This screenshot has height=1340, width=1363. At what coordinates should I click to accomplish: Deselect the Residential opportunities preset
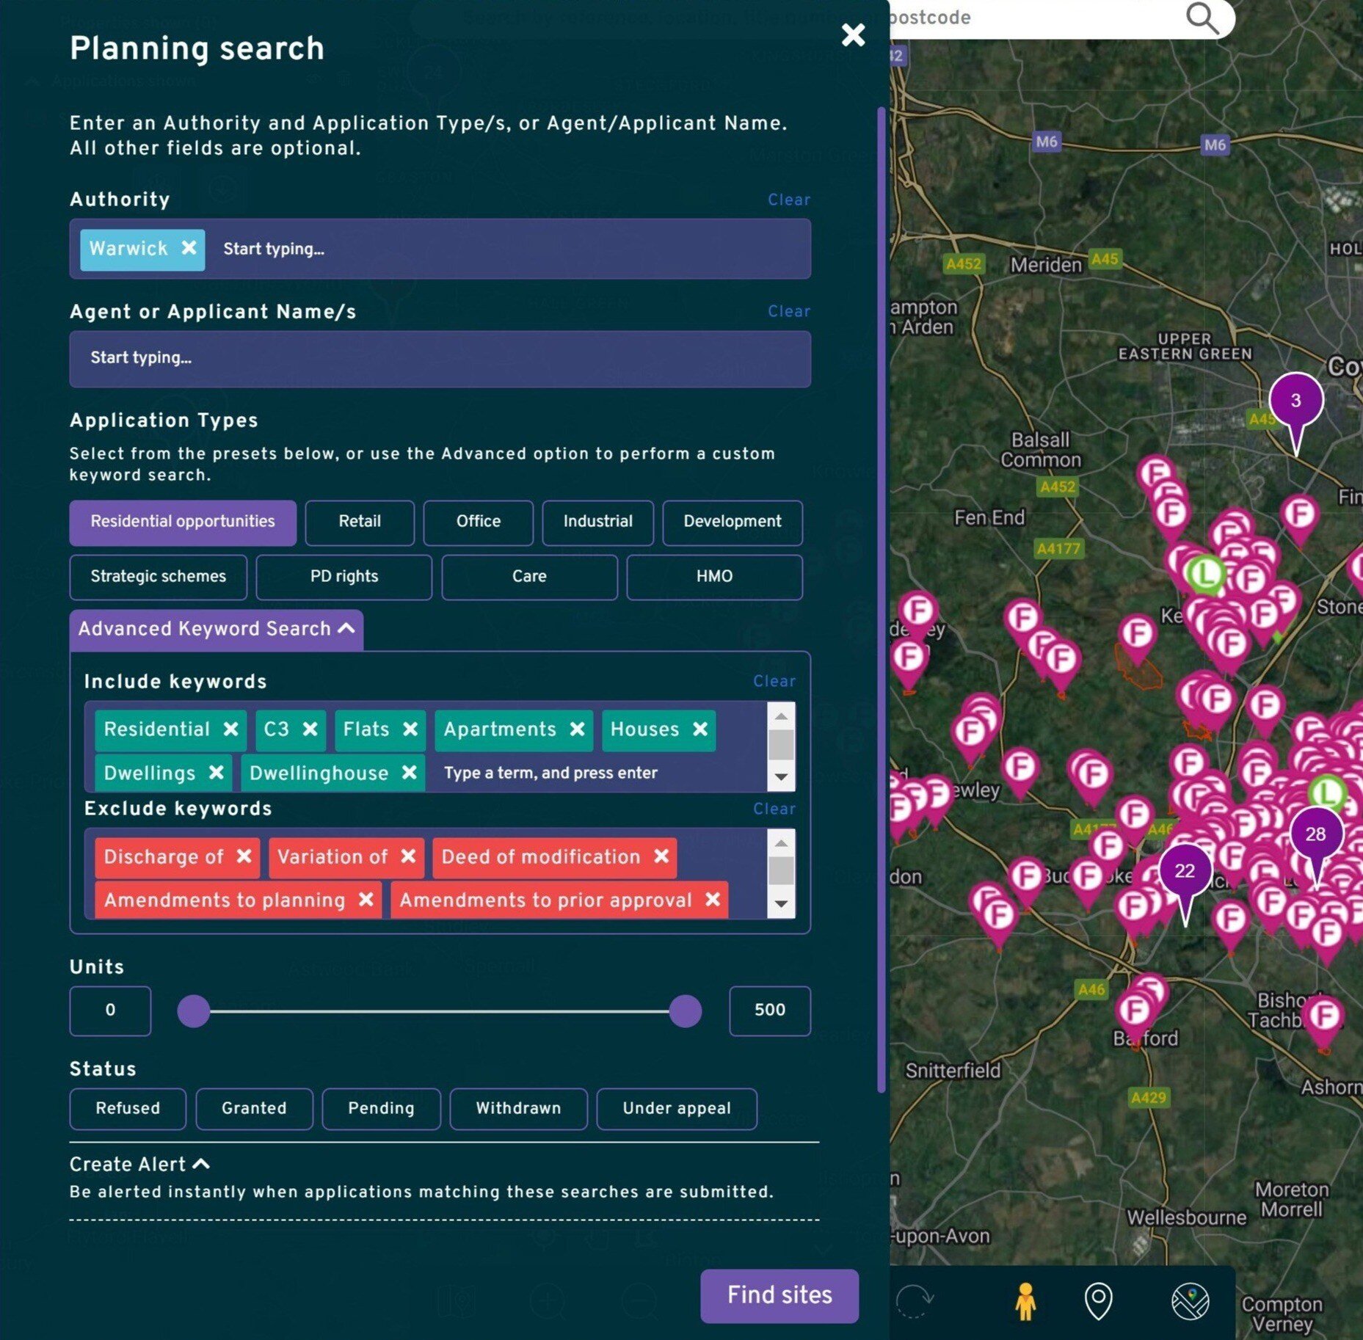click(x=182, y=522)
